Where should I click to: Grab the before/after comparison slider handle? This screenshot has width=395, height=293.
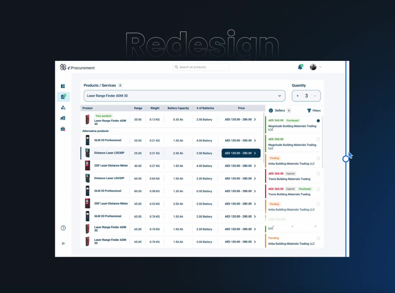pos(346,159)
